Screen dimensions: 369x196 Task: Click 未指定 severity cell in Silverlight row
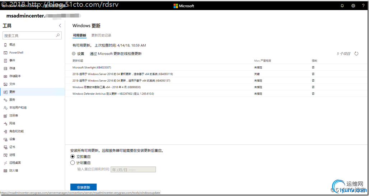(x=258, y=67)
